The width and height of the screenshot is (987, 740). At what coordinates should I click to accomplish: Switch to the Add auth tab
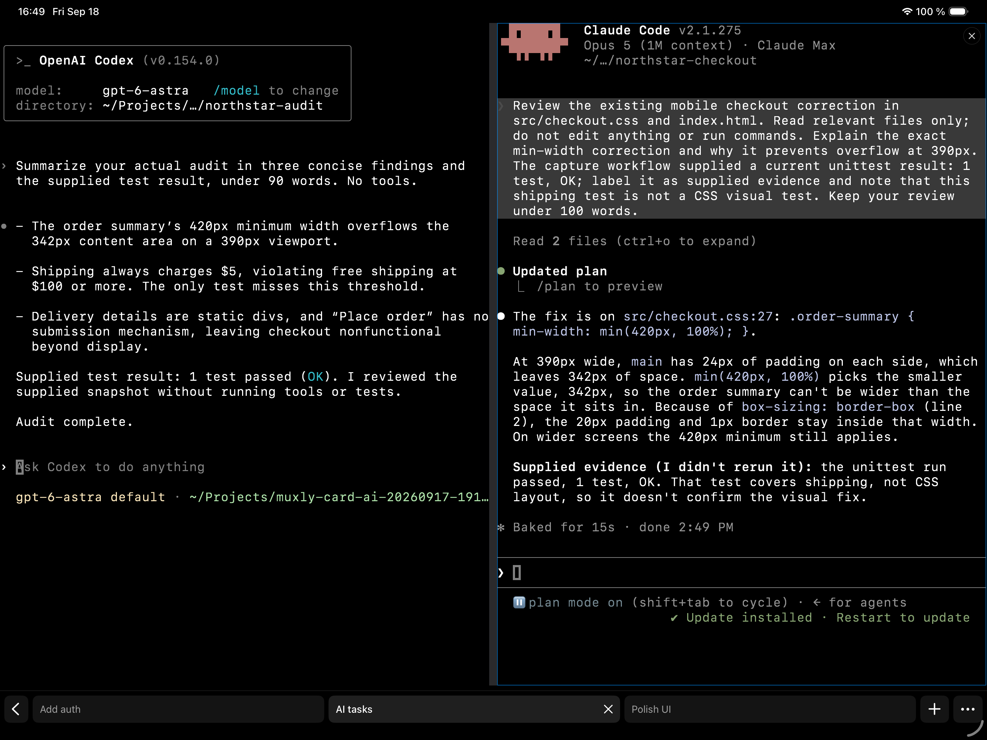click(178, 709)
